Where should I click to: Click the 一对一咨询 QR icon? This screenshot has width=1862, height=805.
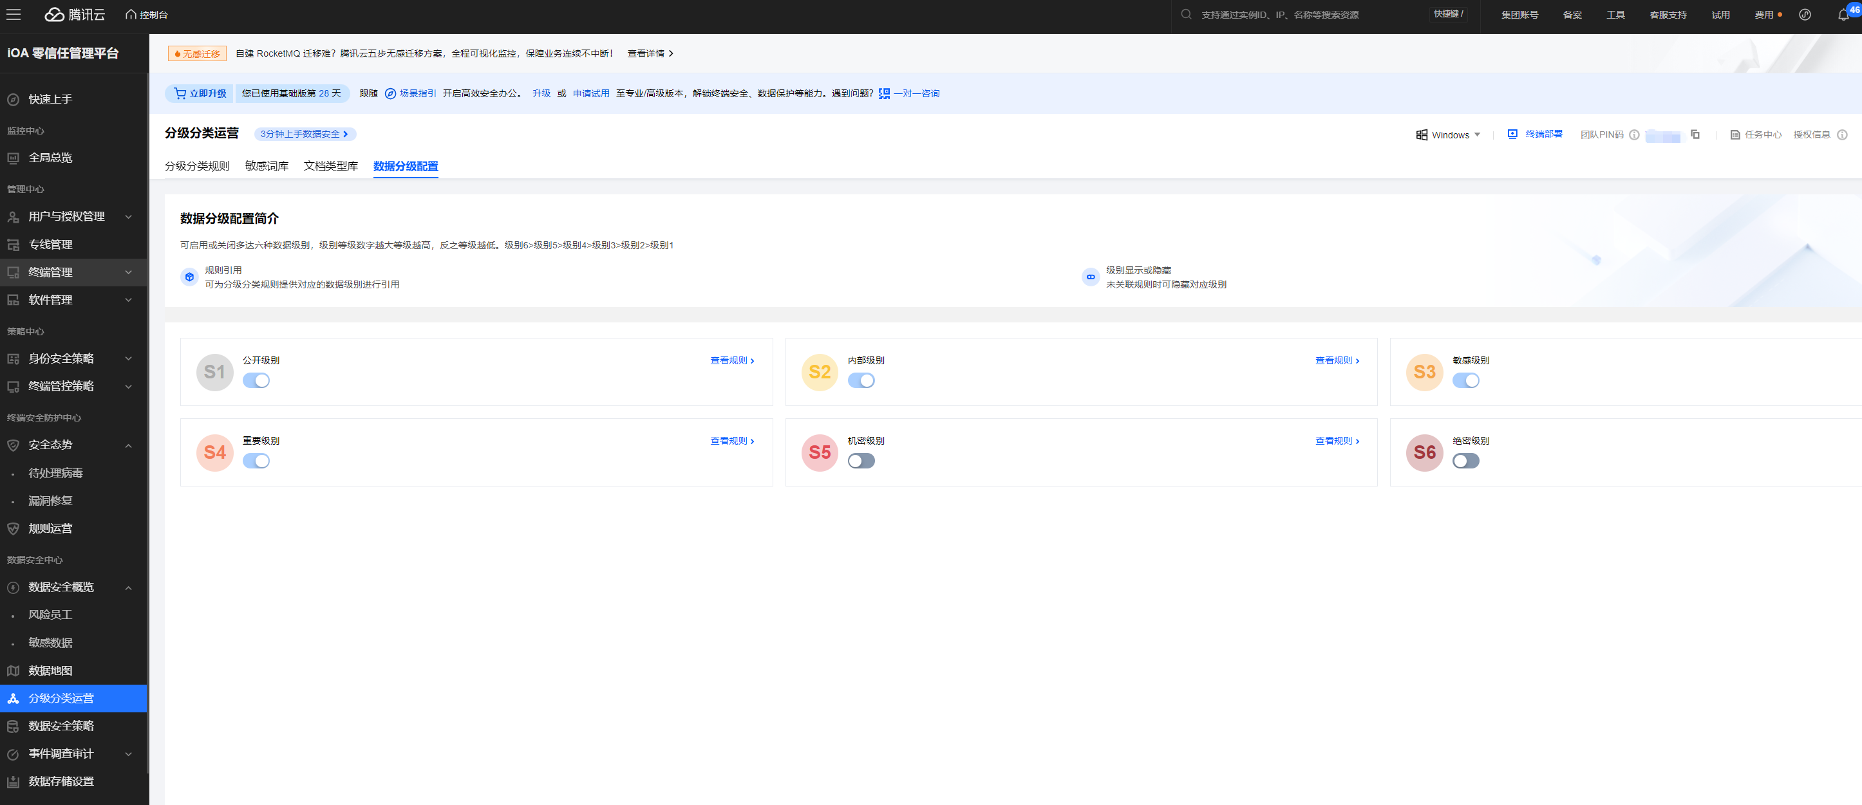point(884,94)
